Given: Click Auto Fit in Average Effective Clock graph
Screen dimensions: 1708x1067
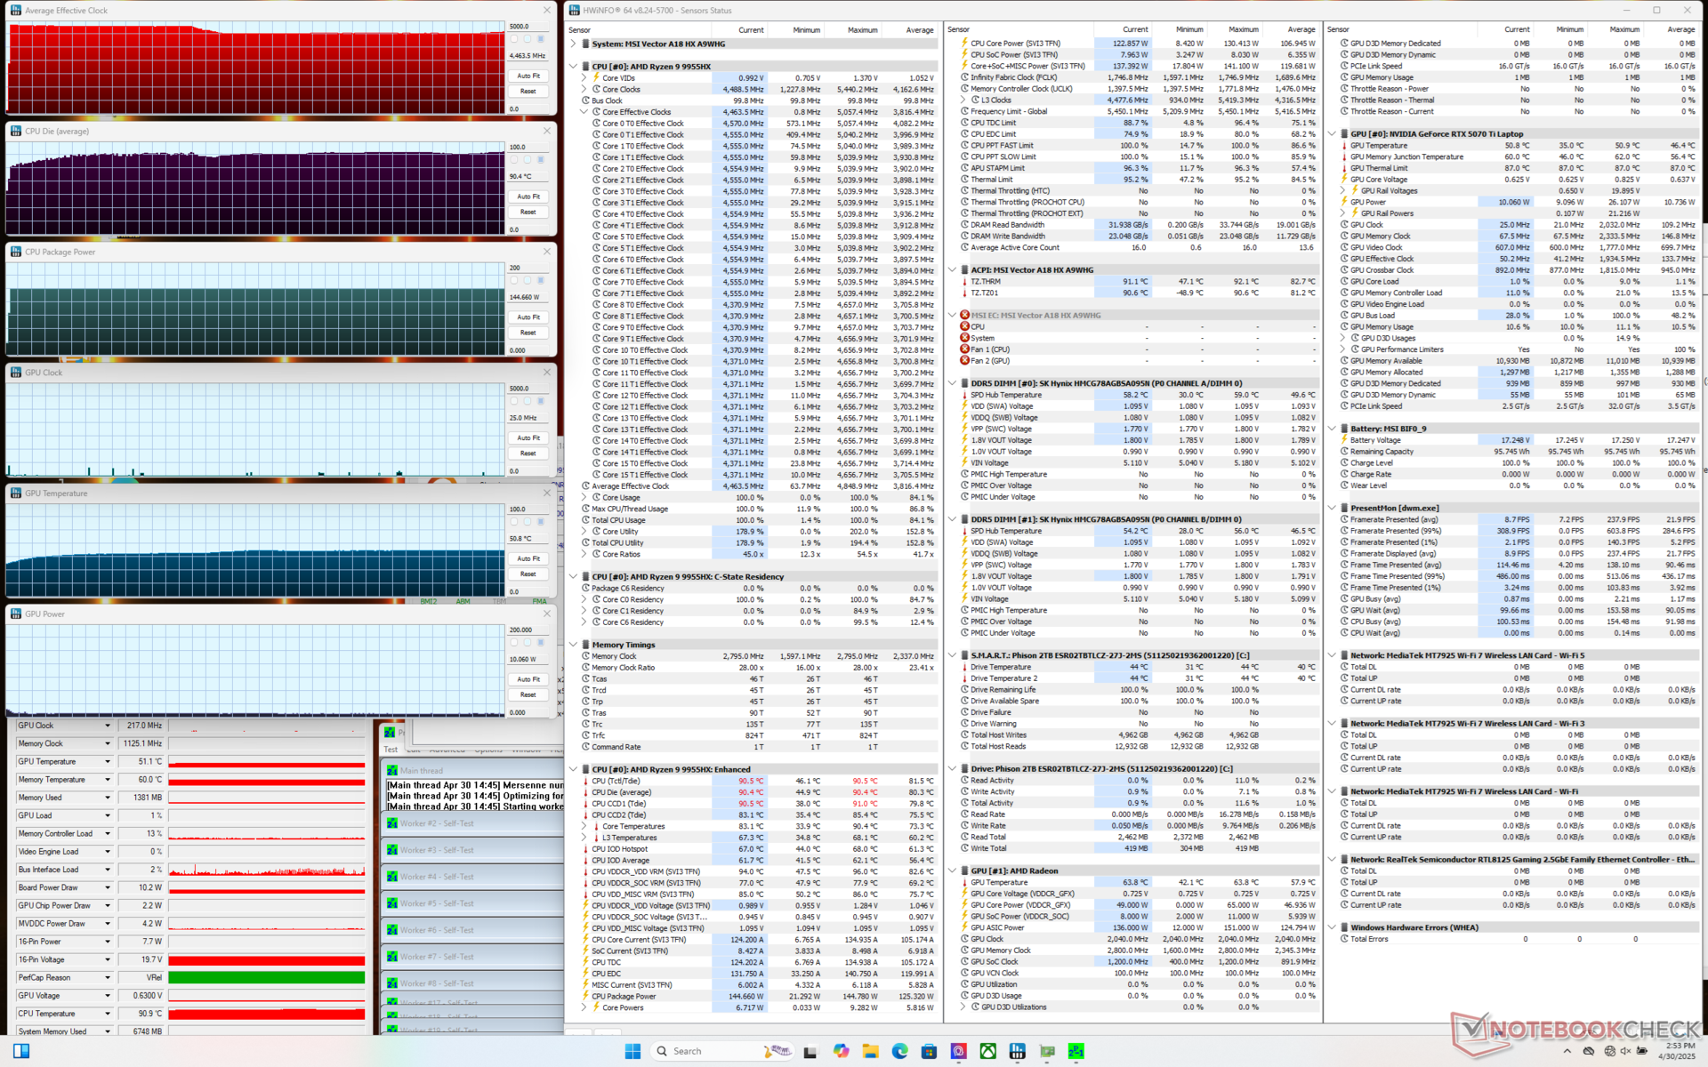Looking at the screenshot, I should tap(528, 76).
